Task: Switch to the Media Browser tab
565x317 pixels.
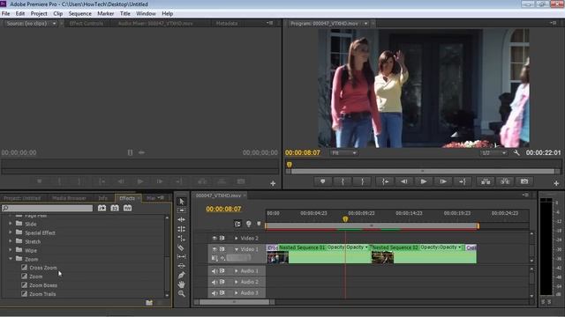Action: click(69, 198)
